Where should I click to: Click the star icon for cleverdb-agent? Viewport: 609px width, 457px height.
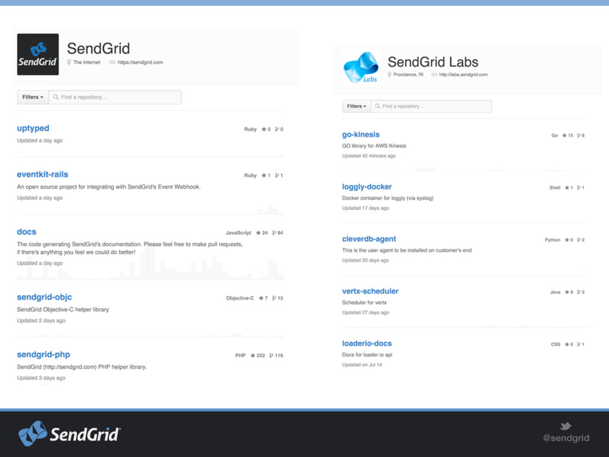pos(567,240)
